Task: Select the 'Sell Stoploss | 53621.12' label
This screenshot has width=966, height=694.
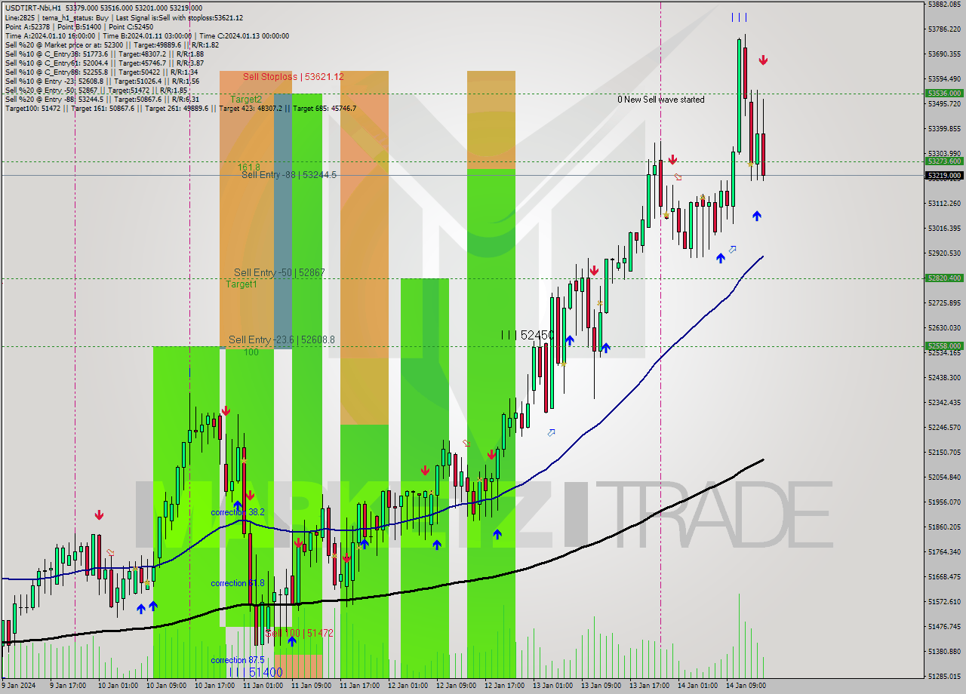Action: [x=294, y=77]
